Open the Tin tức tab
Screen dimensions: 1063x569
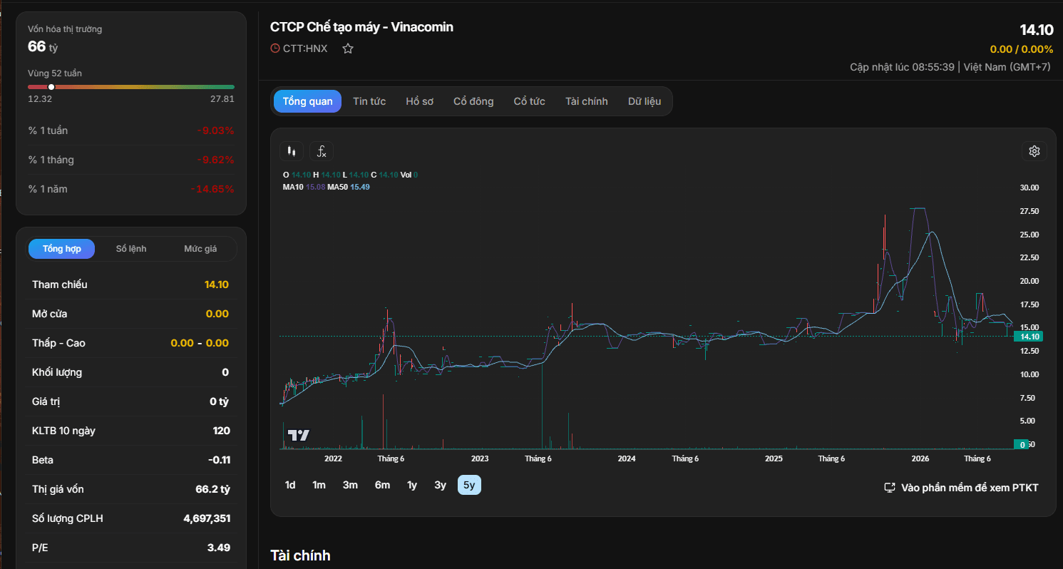(x=369, y=101)
